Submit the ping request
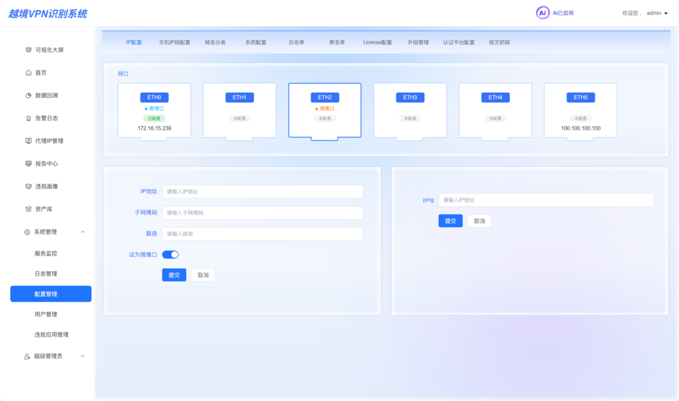 [x=450, y=221]
